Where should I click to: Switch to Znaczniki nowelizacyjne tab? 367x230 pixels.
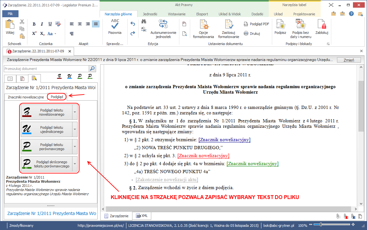tap(26, 97)
